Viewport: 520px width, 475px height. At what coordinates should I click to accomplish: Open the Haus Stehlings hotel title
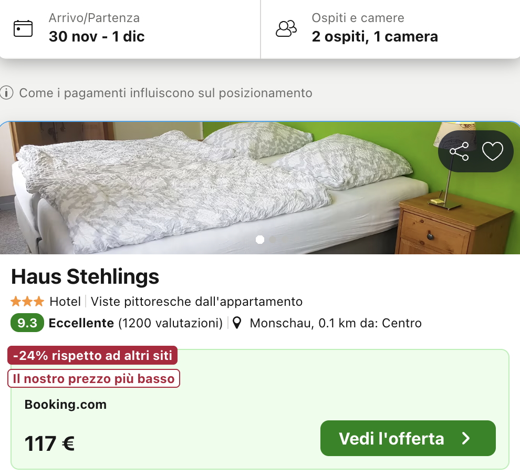85,276
